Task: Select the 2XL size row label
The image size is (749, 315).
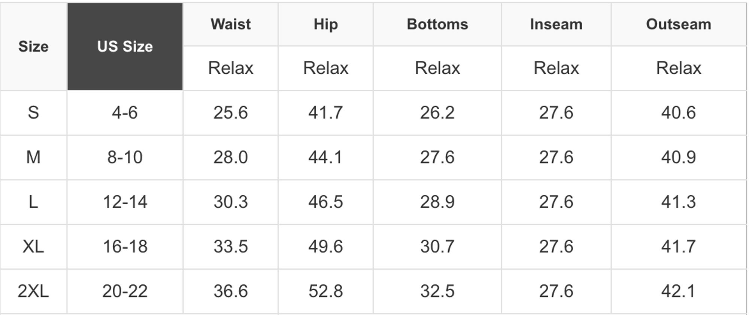Action: click(33, 291)
